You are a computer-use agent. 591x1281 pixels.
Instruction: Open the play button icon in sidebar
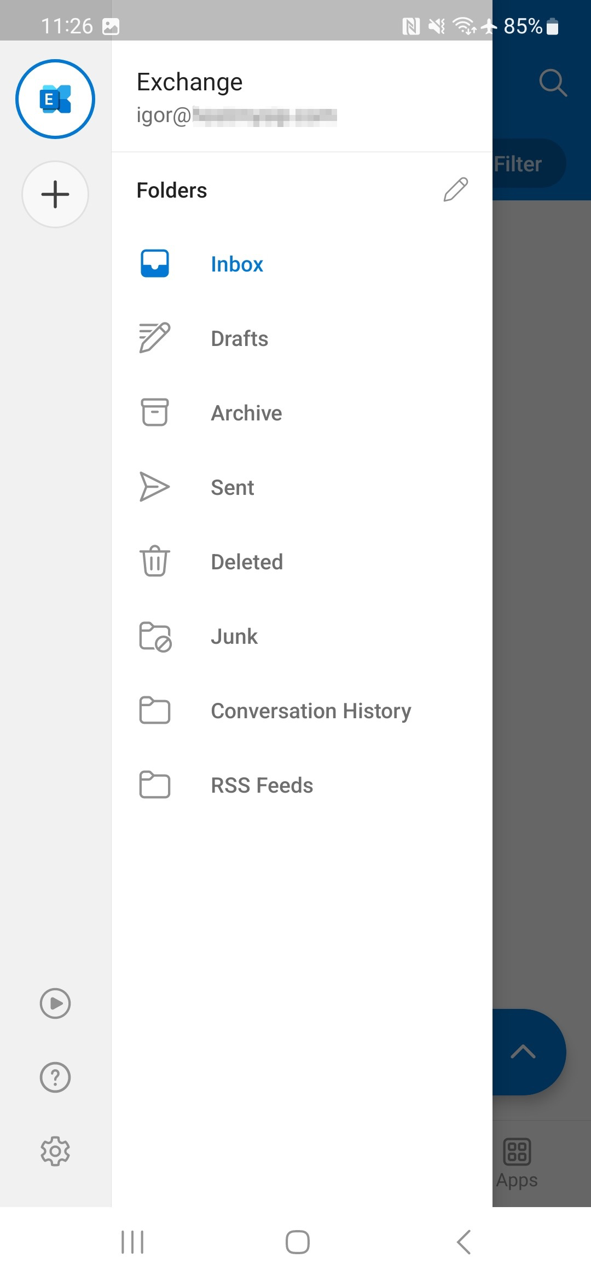55,1003
